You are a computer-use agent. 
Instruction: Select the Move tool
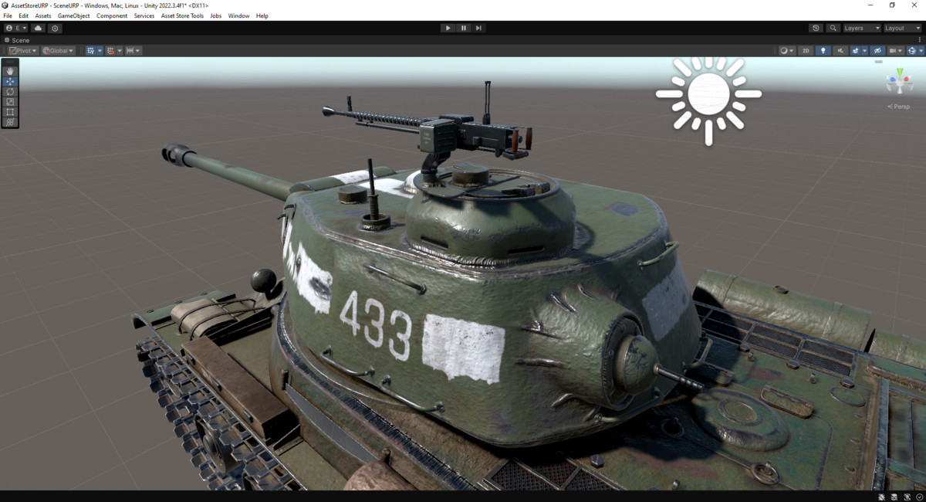[9, 81]
